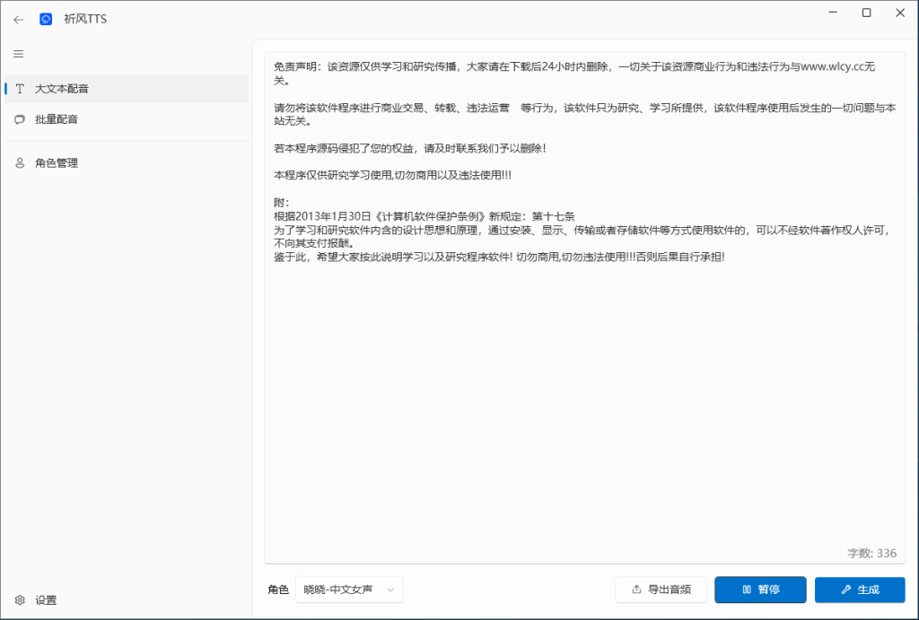Open the gear icon for 设置

tap(20, 600)
